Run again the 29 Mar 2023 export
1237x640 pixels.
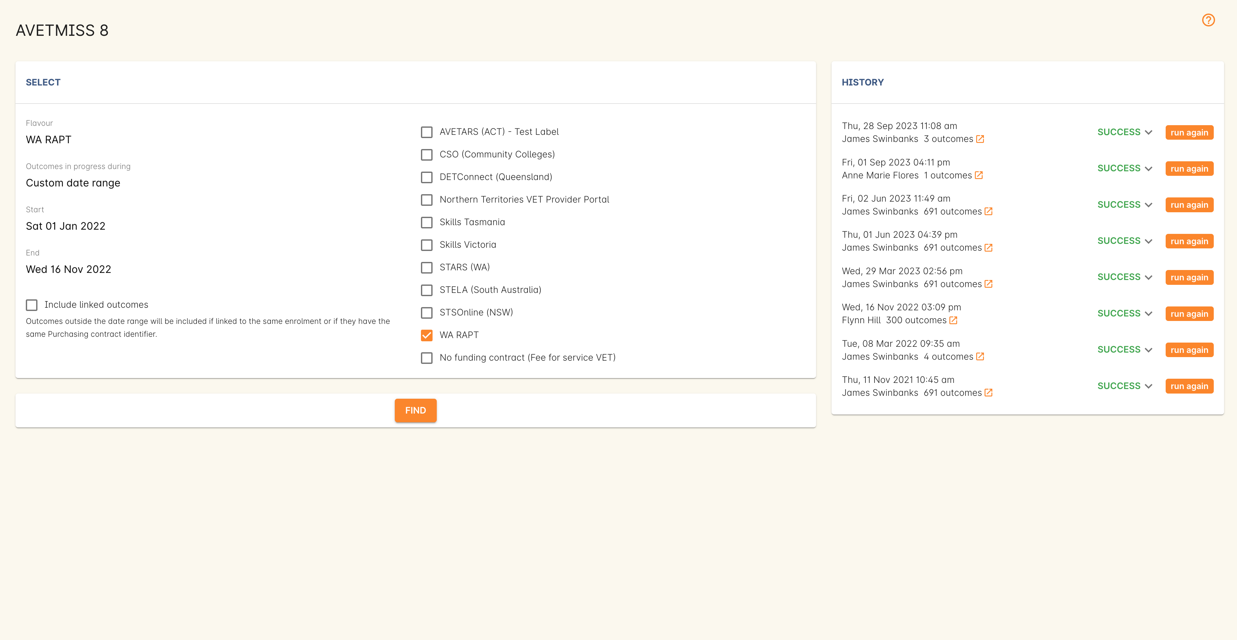tap(1189, 277)
